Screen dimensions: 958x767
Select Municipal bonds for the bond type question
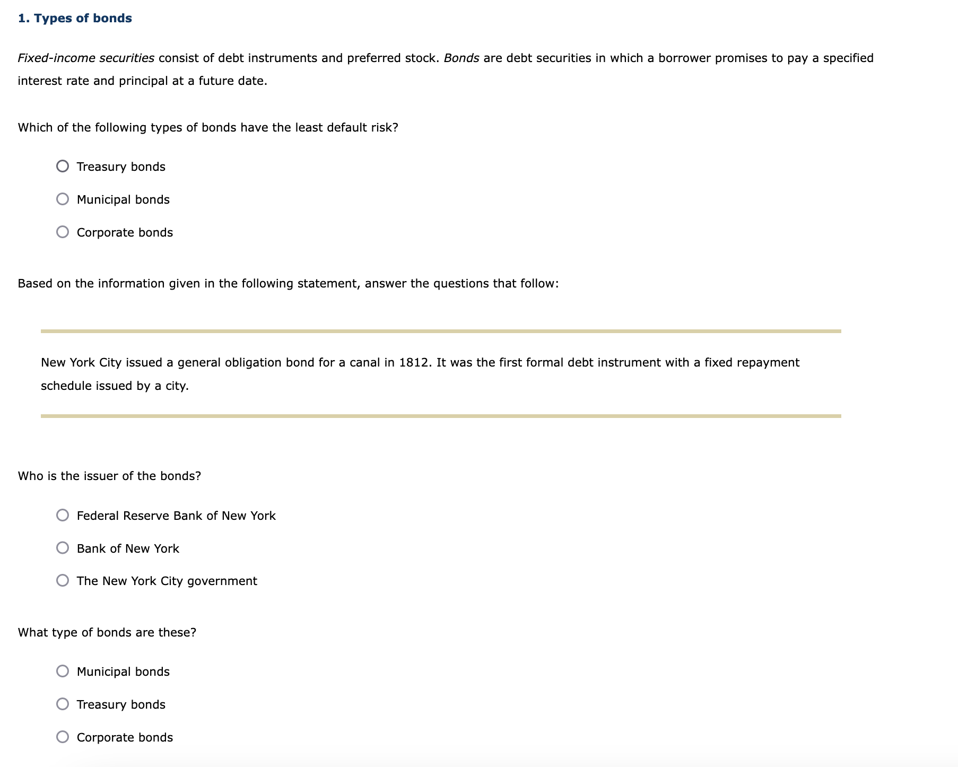(x=63, y=672)
